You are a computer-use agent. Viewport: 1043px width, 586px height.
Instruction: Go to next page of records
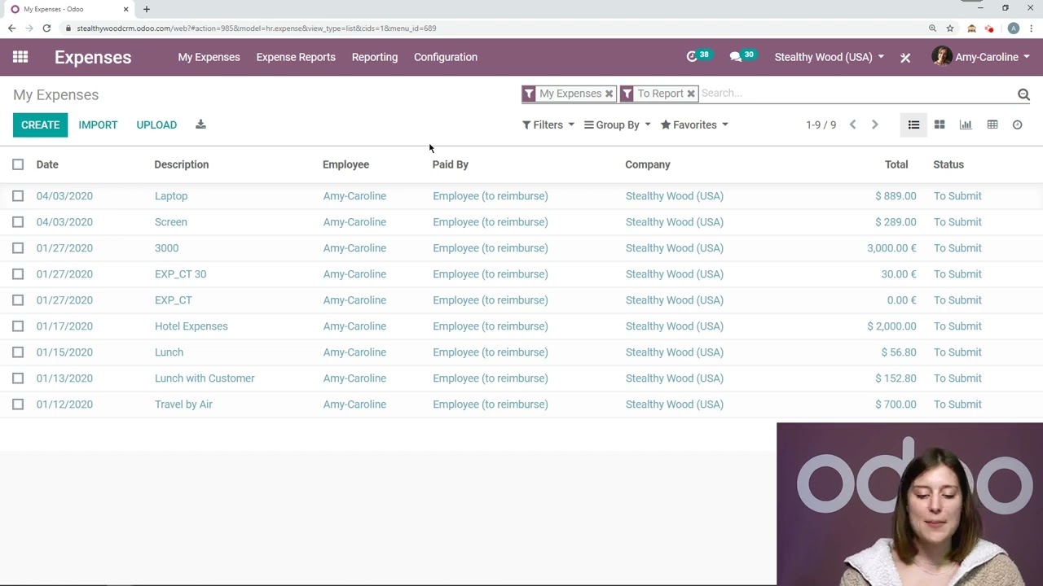tap(874, 125)
